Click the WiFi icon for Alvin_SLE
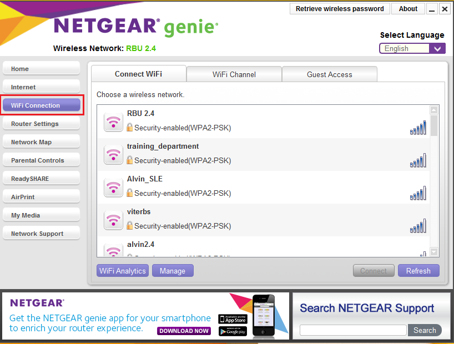Image resolution: width=454 pixels, height=344 pixels. click(113, 188)
